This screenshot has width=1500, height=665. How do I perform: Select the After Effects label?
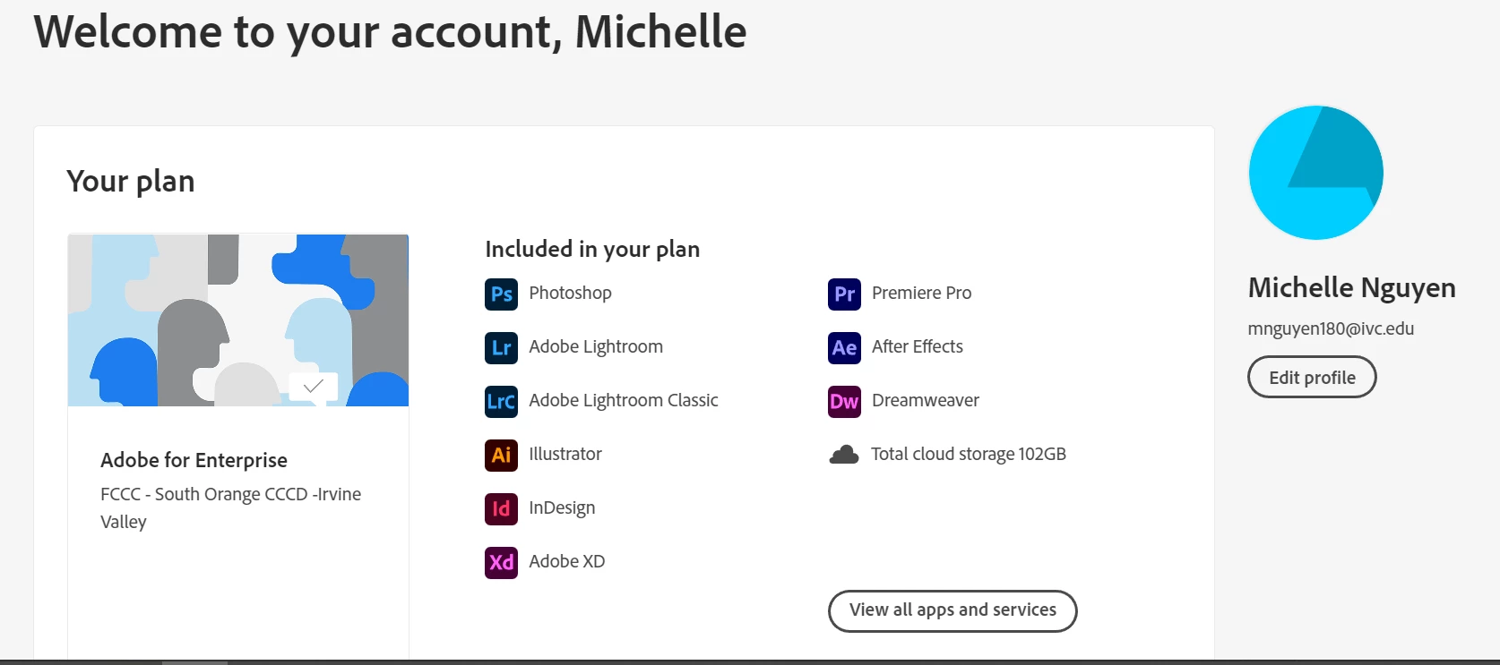(x=918, y=346)
